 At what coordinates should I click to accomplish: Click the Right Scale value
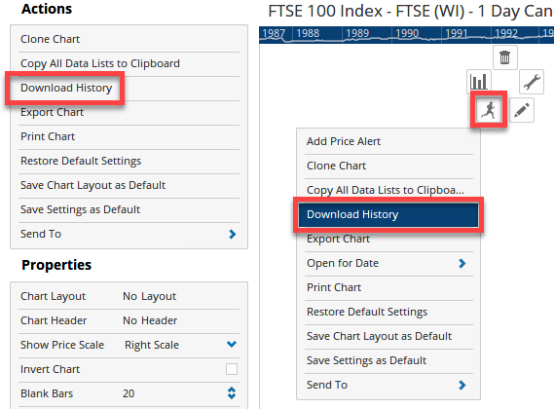click(152, 345)
